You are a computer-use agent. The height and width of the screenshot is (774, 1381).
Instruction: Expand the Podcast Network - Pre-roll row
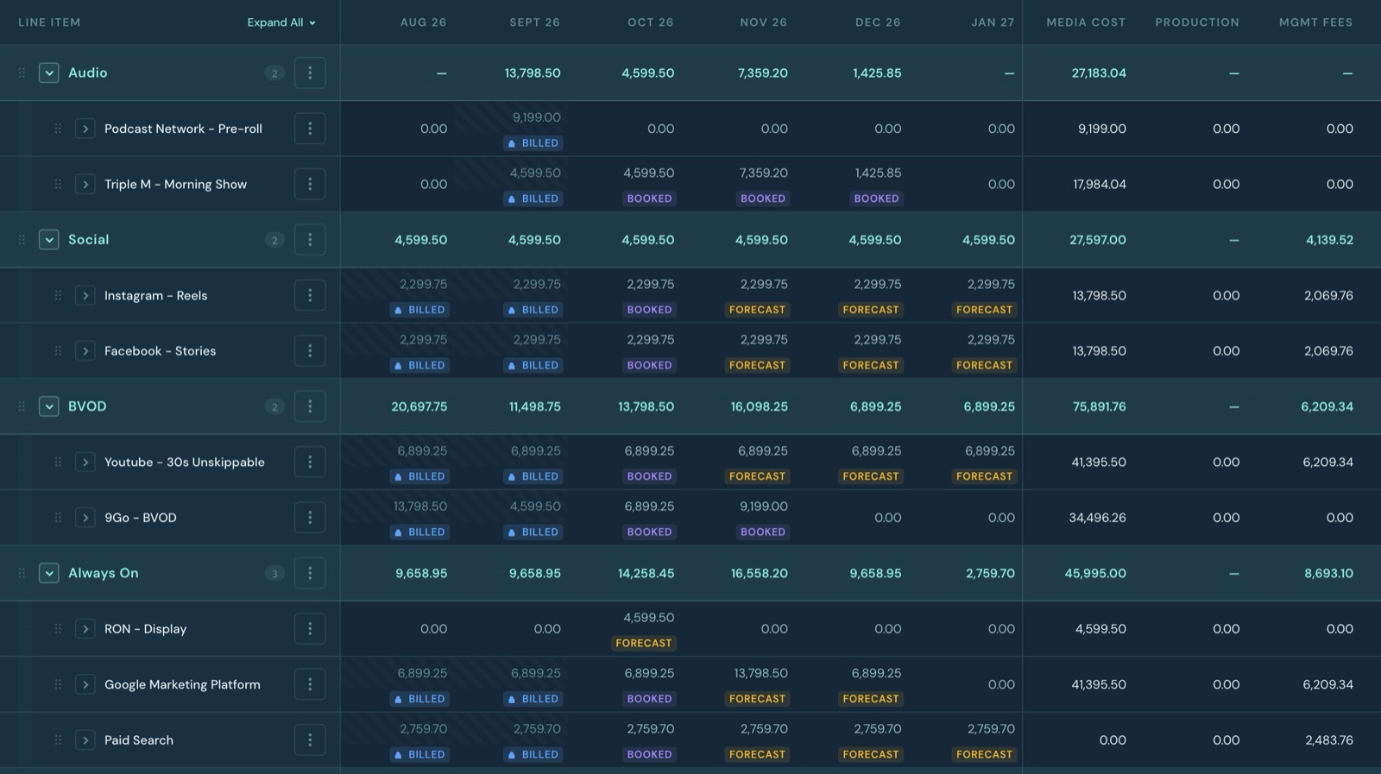[85, 129]
